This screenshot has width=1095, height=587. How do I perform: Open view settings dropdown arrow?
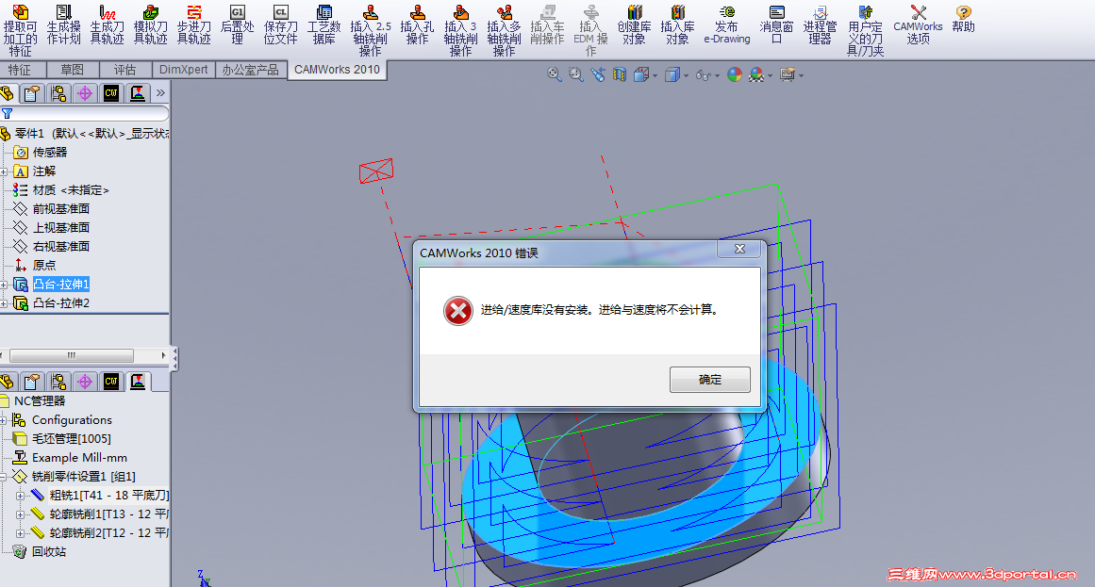pos(801,75)
